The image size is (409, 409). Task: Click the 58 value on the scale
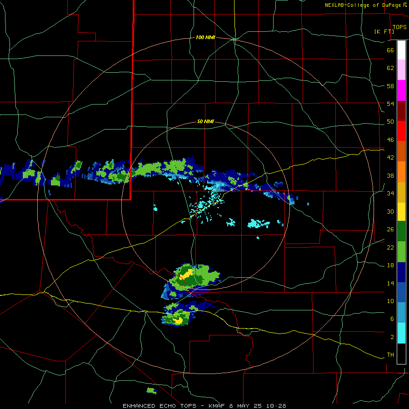pyautogui.click(x=390, y=86)
